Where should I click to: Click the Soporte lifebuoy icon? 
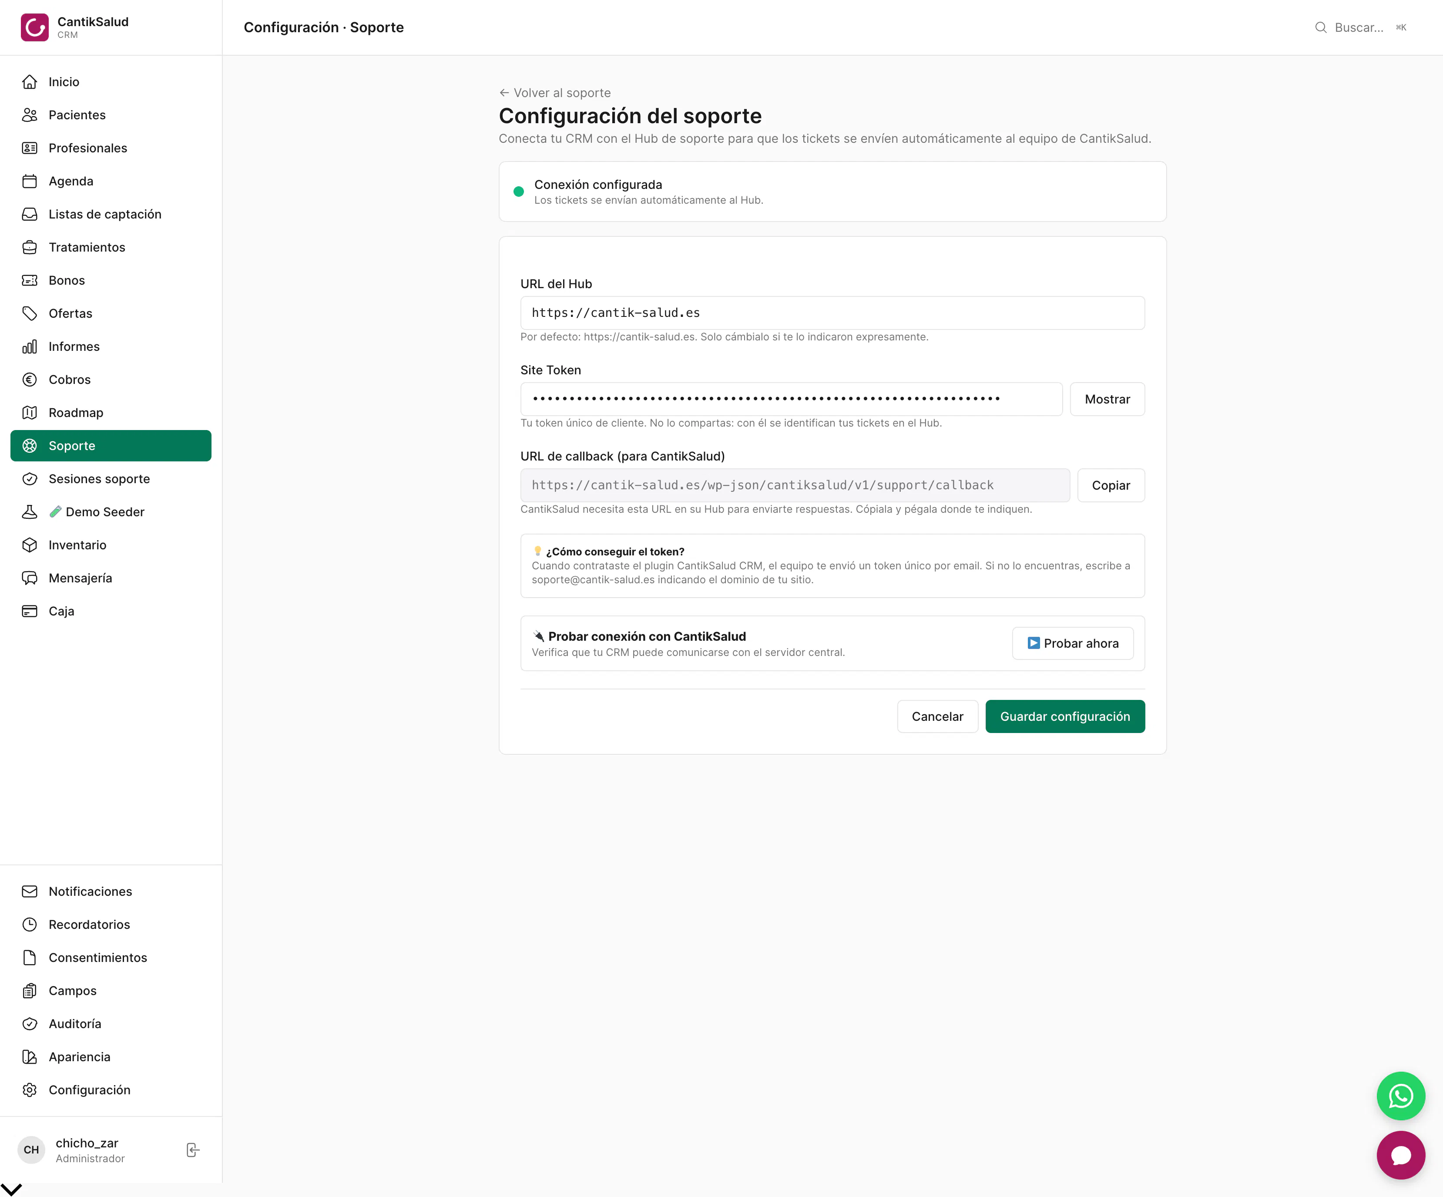coord(30,445)
